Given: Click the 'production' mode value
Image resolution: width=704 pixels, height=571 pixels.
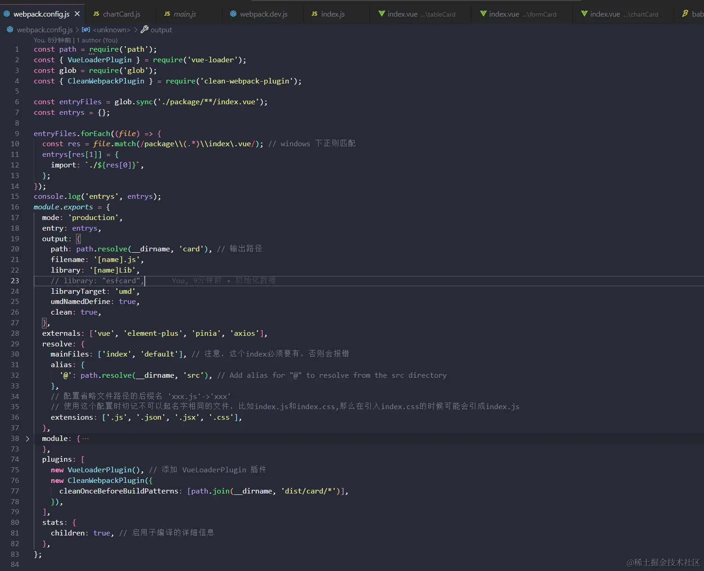Looking at the screenshot, I should click(93, 218).
